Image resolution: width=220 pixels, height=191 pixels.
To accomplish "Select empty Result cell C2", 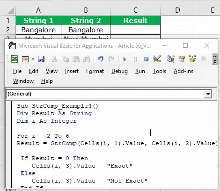I will [135, 30].
